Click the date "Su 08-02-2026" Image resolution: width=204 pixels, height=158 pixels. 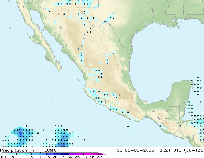[135, 150]
